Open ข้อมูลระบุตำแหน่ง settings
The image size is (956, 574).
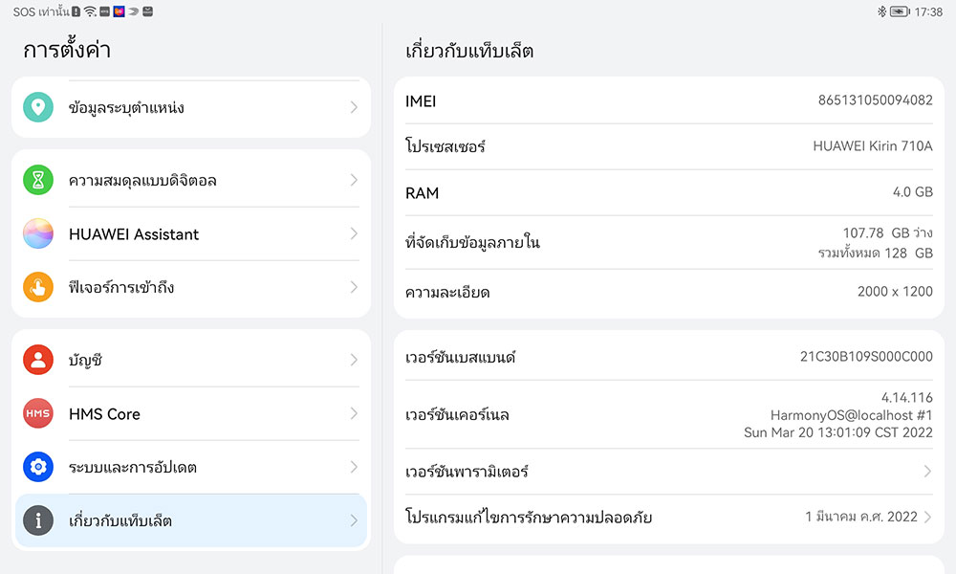[191, 107]
